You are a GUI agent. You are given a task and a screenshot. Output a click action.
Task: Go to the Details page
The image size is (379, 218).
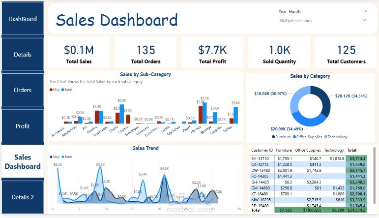[23, 55]
